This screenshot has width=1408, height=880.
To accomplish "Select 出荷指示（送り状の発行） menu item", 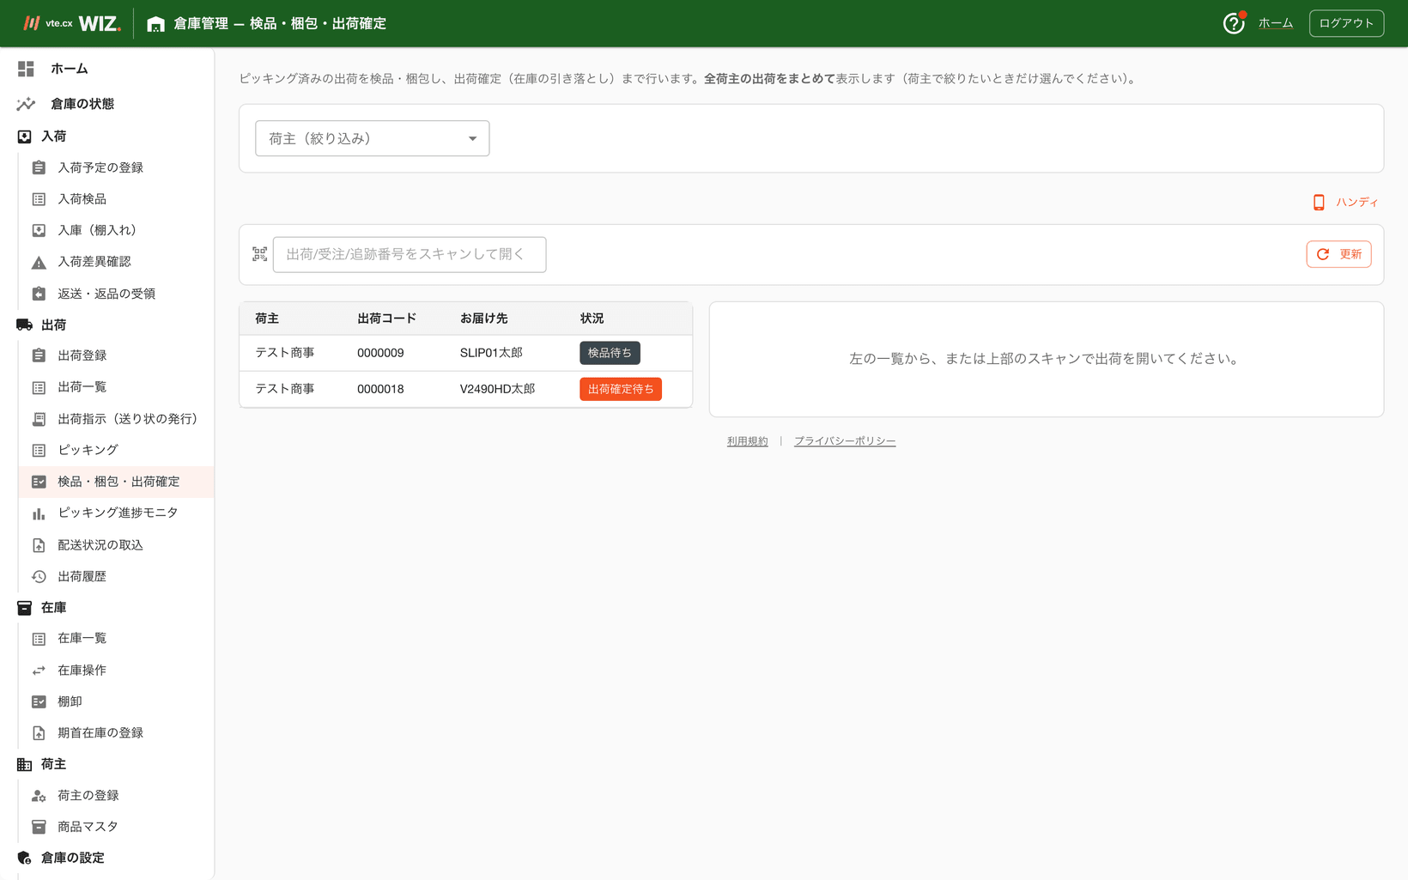I will click(115, 419).
